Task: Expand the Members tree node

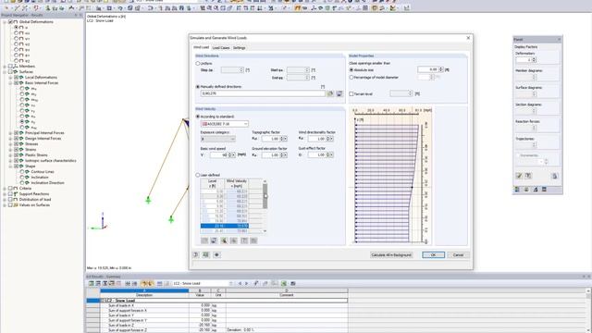Action: 5,66
